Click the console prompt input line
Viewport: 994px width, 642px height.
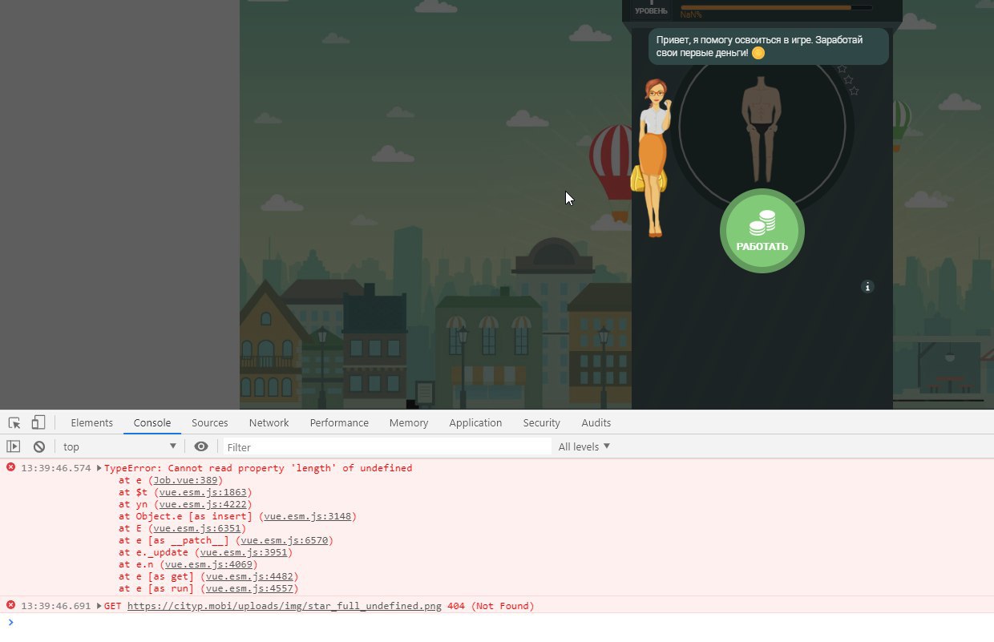(497, 622)
